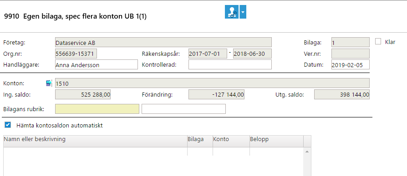This screenshot has width=407, height=176.
Task: Click the Handläggare field Anna Andersson
Action: 97,64
